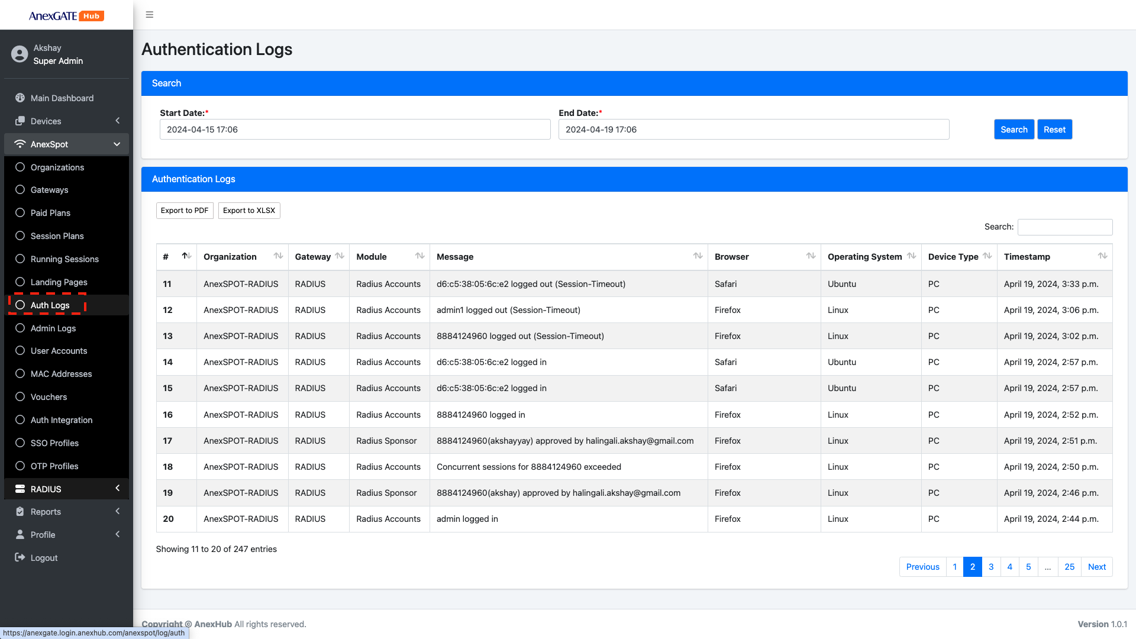The height and width of the screenshot is (639, 1136).
Task: Go to page 25 of results
Action: tap(1069, 567)
